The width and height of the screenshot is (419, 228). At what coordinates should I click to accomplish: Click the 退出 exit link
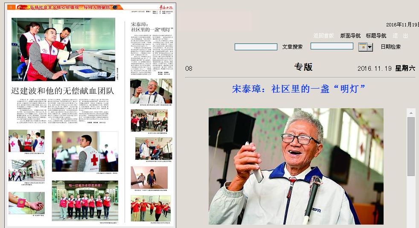click(400, 36)
